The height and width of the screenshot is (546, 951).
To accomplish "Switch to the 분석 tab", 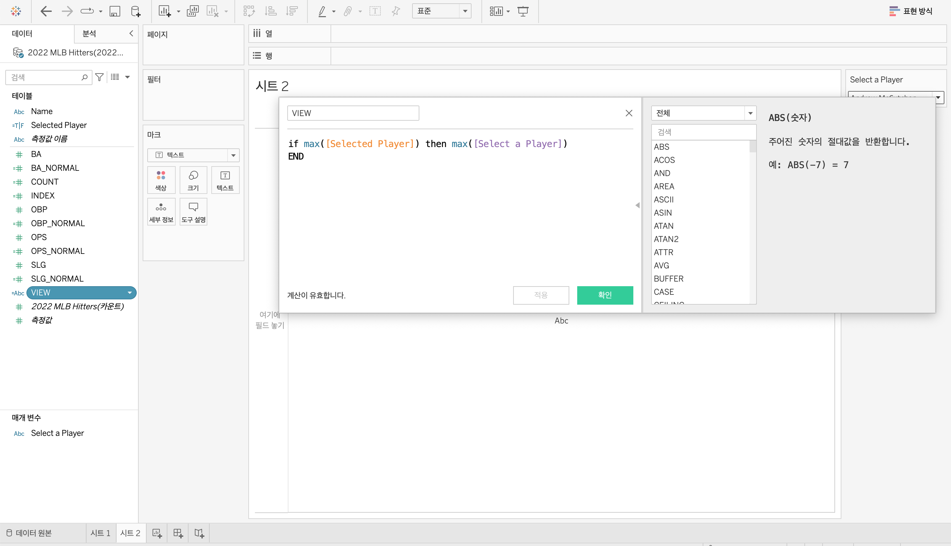I will 89,33.
